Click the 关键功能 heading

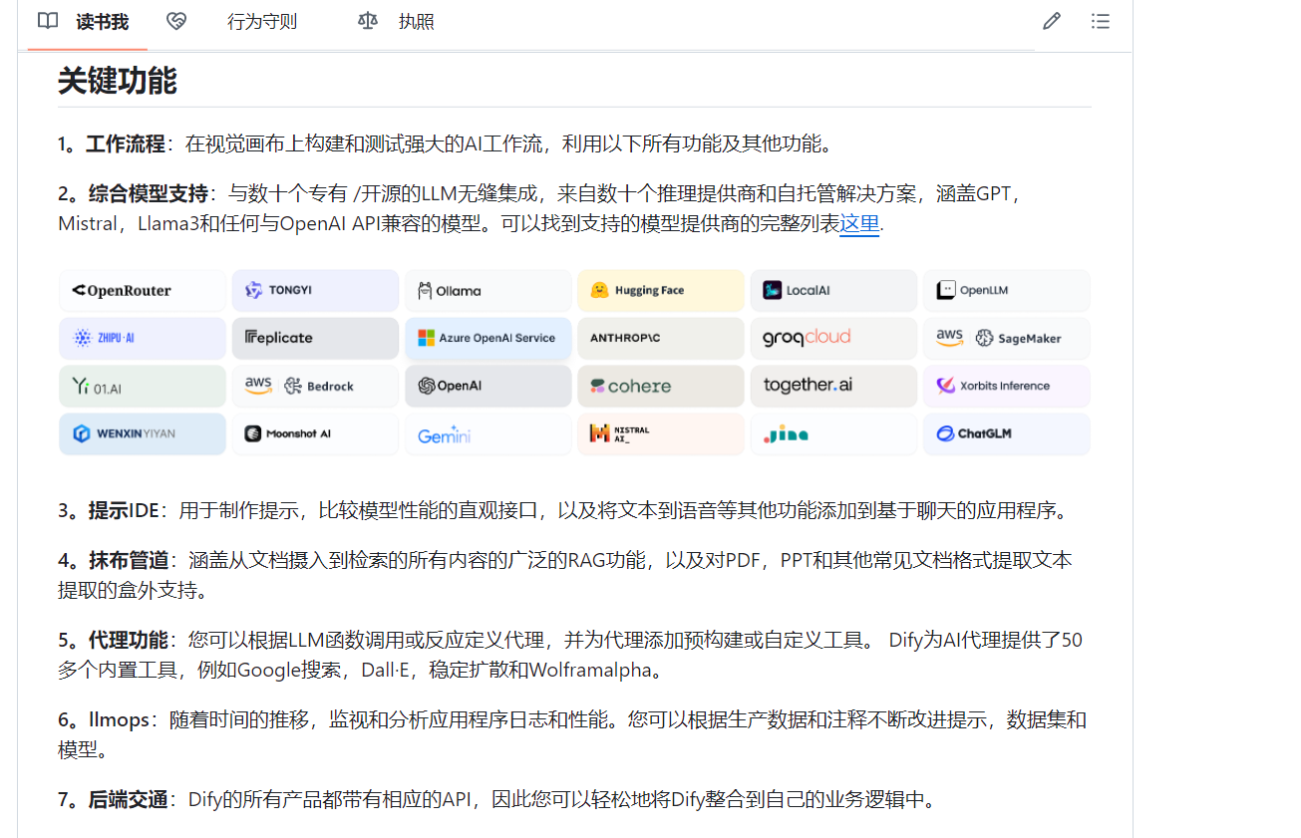(x=118, y=81)
